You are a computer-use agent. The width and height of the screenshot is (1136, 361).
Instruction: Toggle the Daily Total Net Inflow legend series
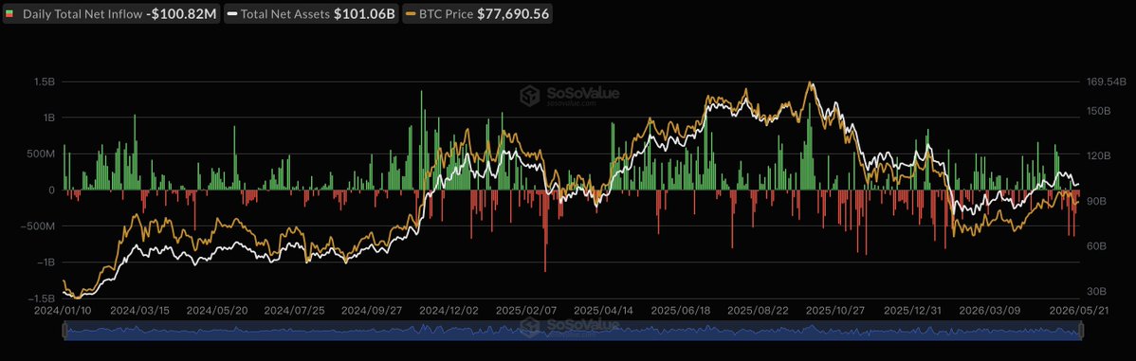pyautogui.click(x=111, y=14)
